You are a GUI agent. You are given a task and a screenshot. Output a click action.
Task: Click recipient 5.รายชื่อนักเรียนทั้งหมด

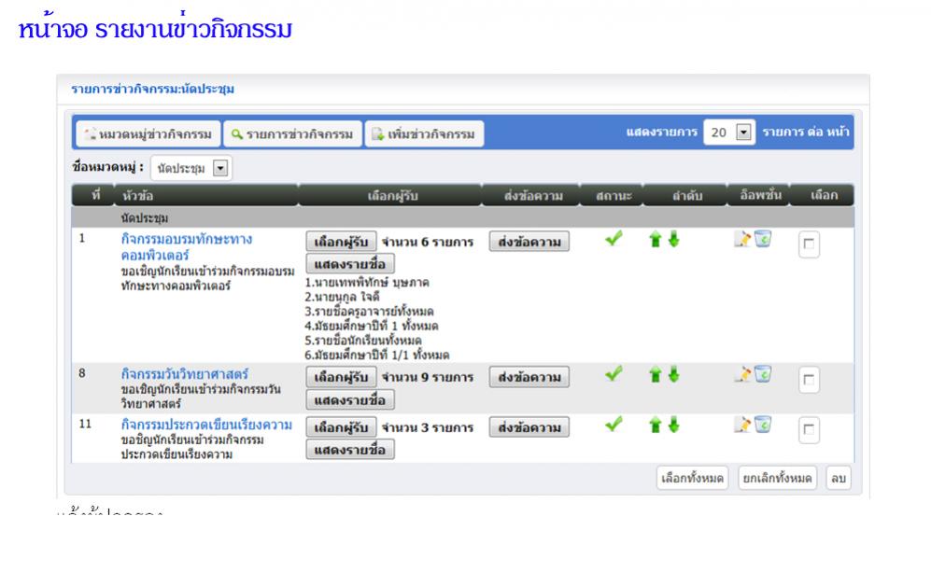coord(363,341)
